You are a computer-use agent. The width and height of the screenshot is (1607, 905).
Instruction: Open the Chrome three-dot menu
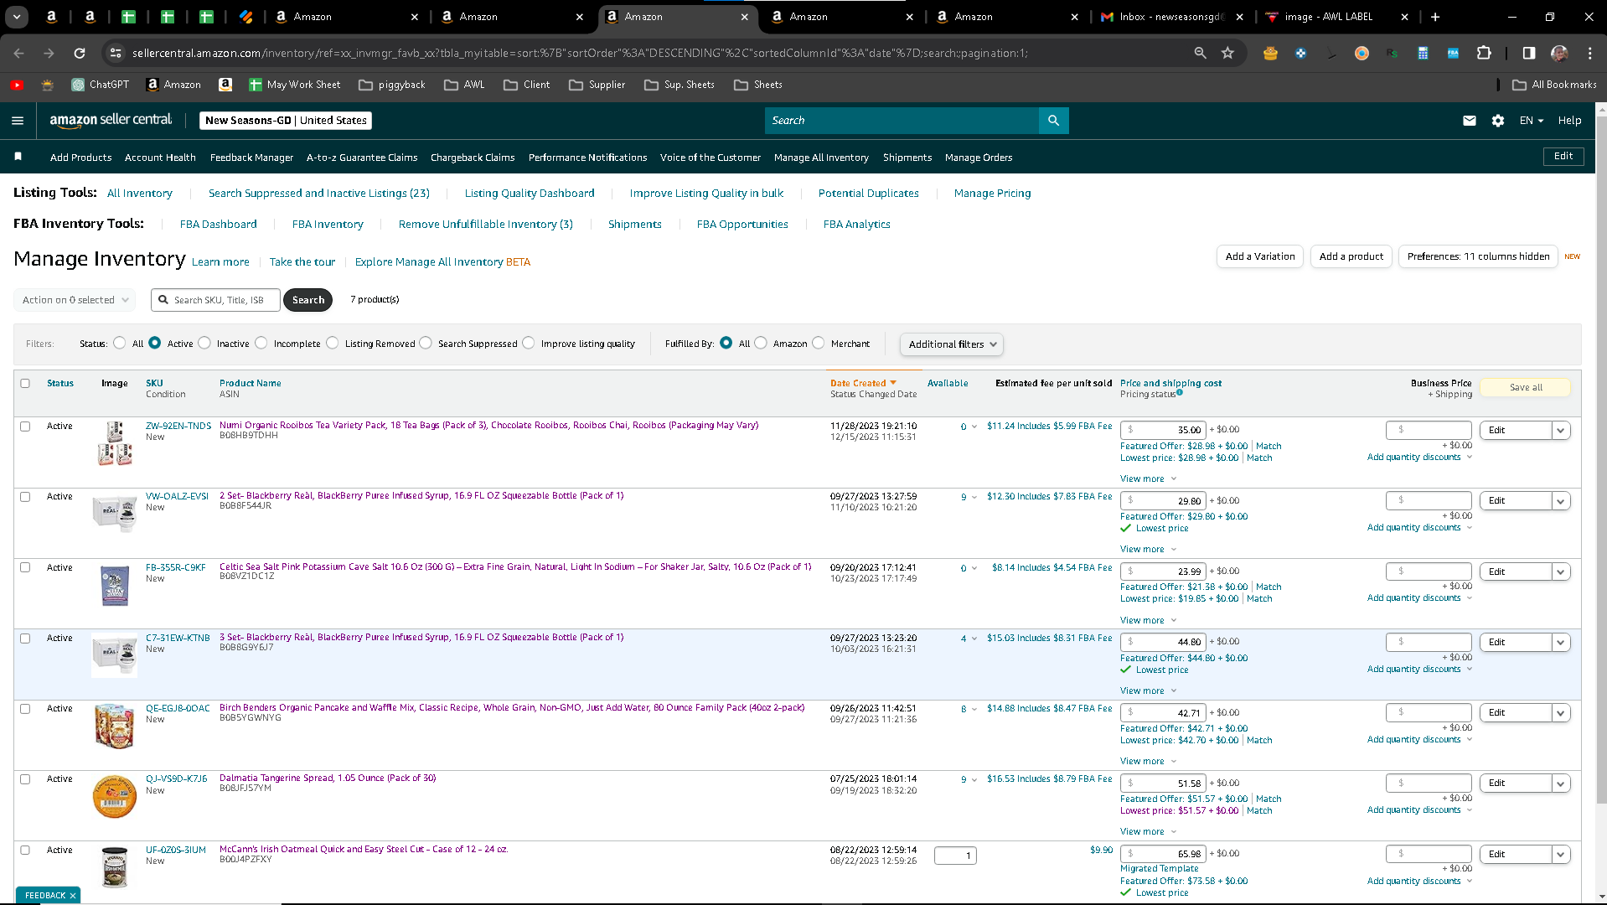[1589, 53]
